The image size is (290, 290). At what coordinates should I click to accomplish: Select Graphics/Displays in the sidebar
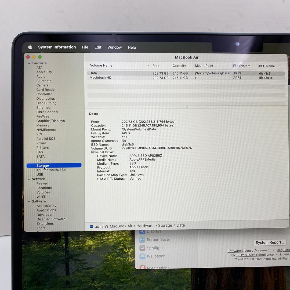pos(51,121)
